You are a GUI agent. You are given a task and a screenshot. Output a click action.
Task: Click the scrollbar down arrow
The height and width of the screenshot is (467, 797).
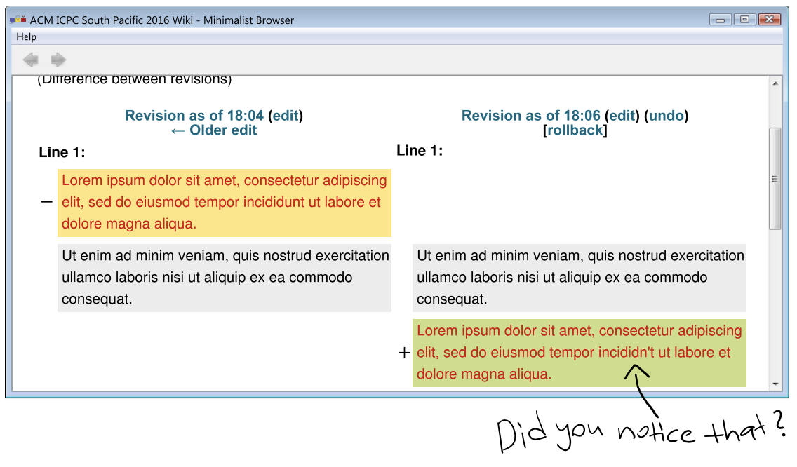[775, 384]
